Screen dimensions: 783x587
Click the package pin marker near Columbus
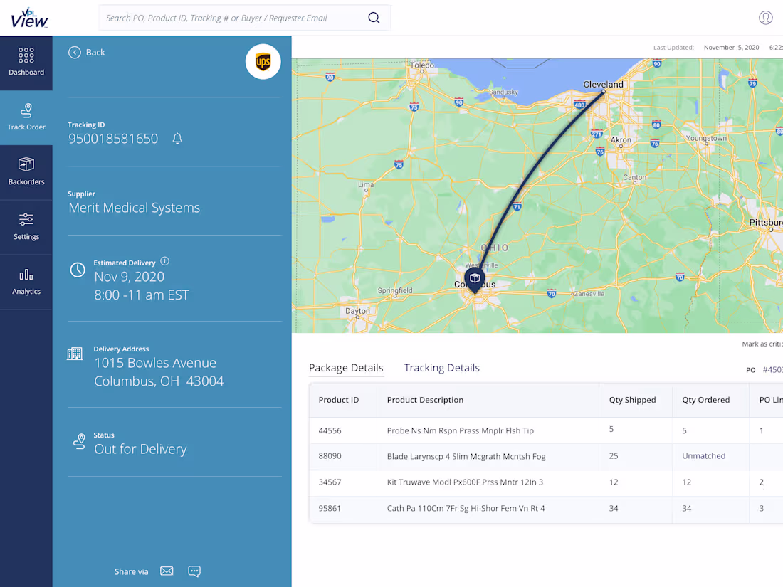(x=473, y=278)
